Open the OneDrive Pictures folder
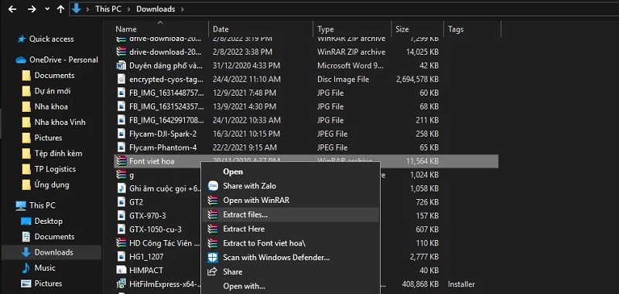 [x=48, y=138]
